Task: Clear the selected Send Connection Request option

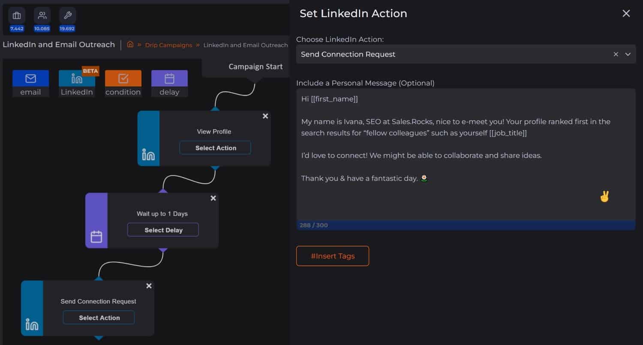Action: [616, 54]
